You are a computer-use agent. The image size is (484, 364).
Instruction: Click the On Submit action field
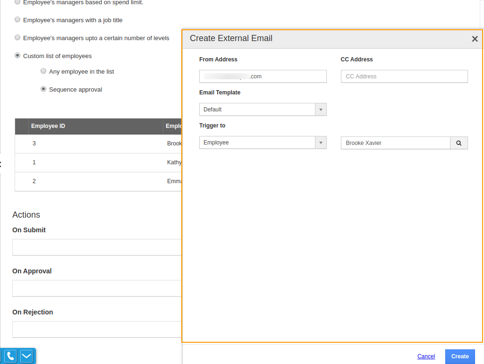[x=97, y=247]
